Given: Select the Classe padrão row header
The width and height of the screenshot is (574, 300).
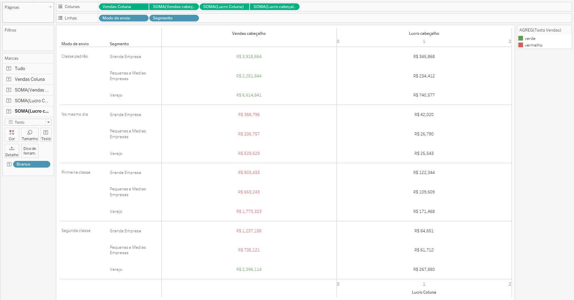Looking at the screenshot, I should tap(74, 56).
